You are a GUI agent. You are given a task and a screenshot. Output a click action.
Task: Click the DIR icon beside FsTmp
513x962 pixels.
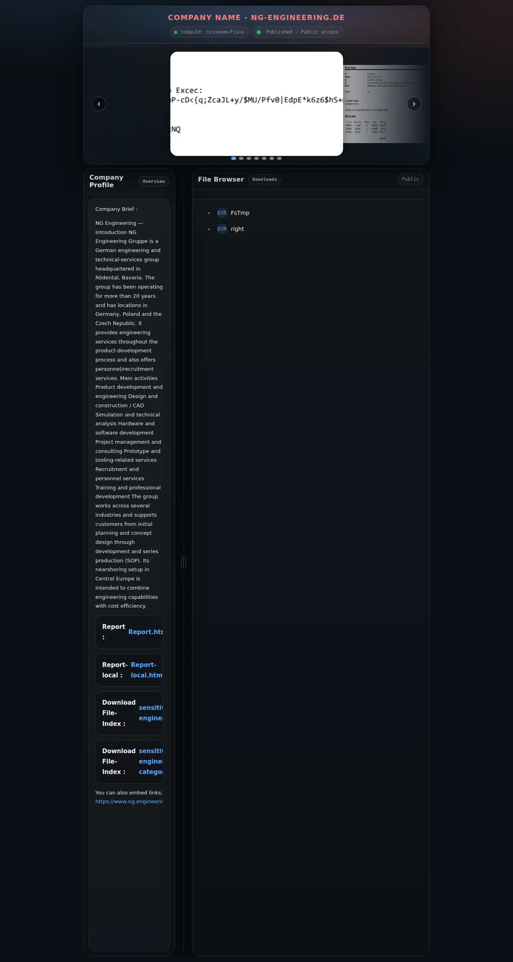pyautogui.click(x=222, y=213)
